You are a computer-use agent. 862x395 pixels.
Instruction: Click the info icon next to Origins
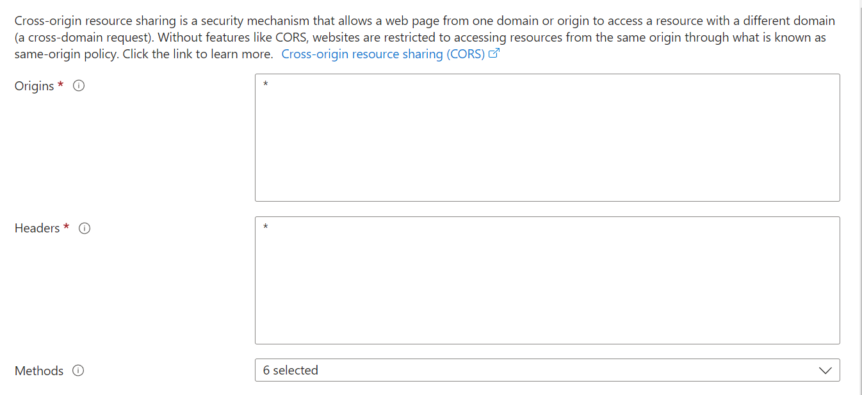coord(79,86)
